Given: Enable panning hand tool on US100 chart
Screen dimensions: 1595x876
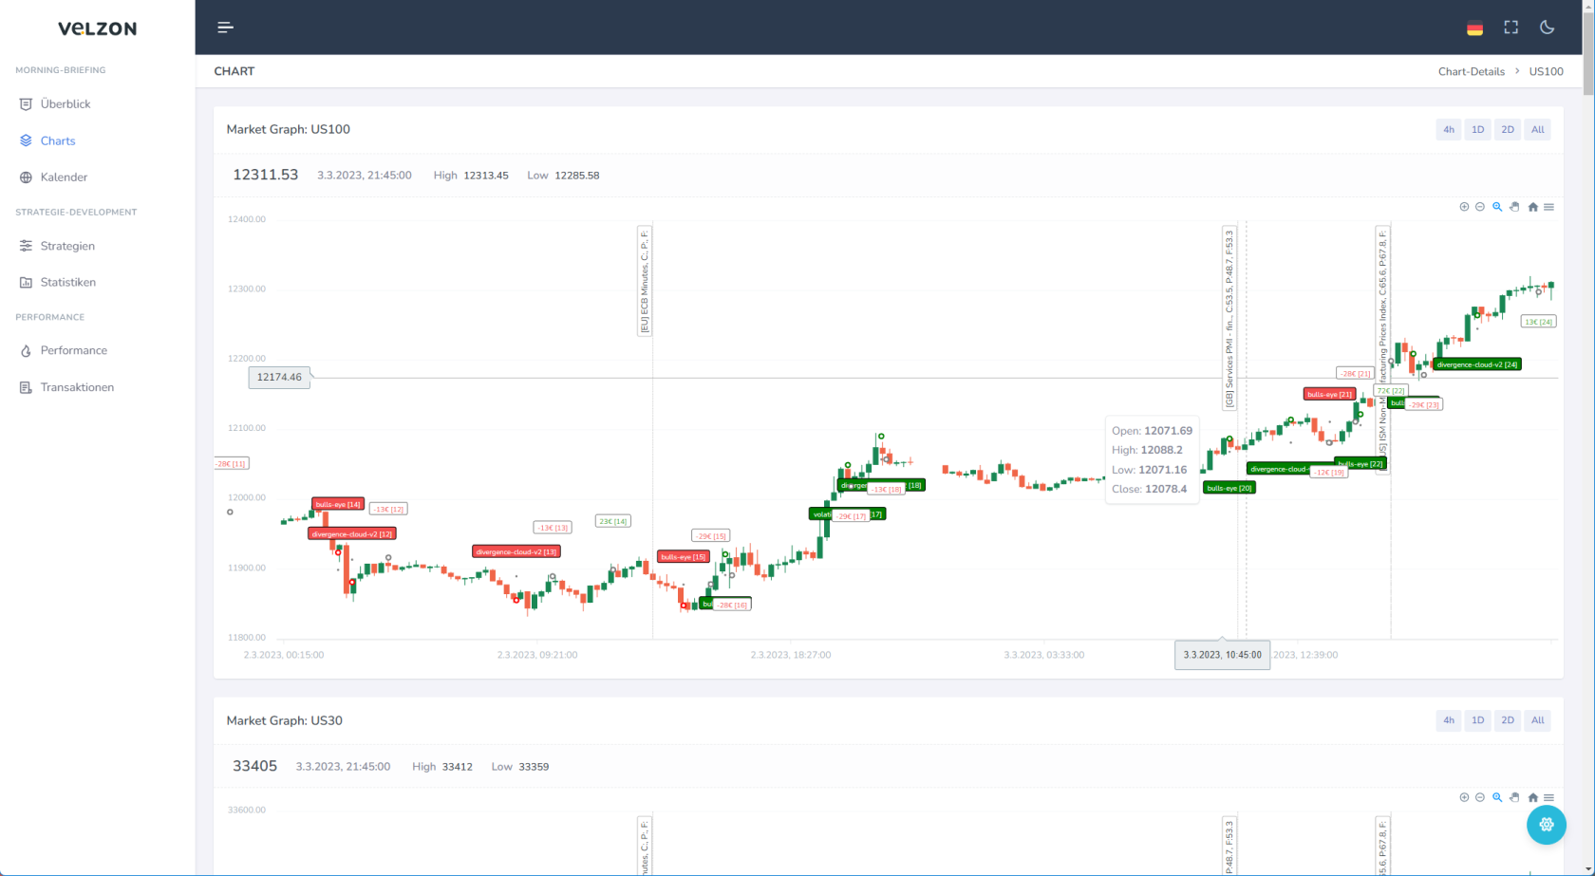Looking at the screenshot, I should [x=1515, y=207].
